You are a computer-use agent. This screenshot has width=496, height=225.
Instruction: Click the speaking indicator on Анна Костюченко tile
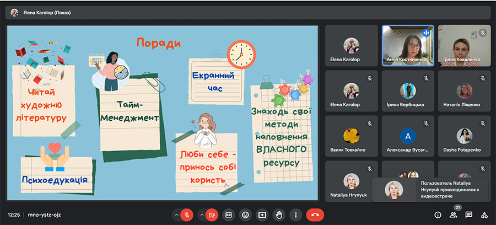click(x=426, y=33)
